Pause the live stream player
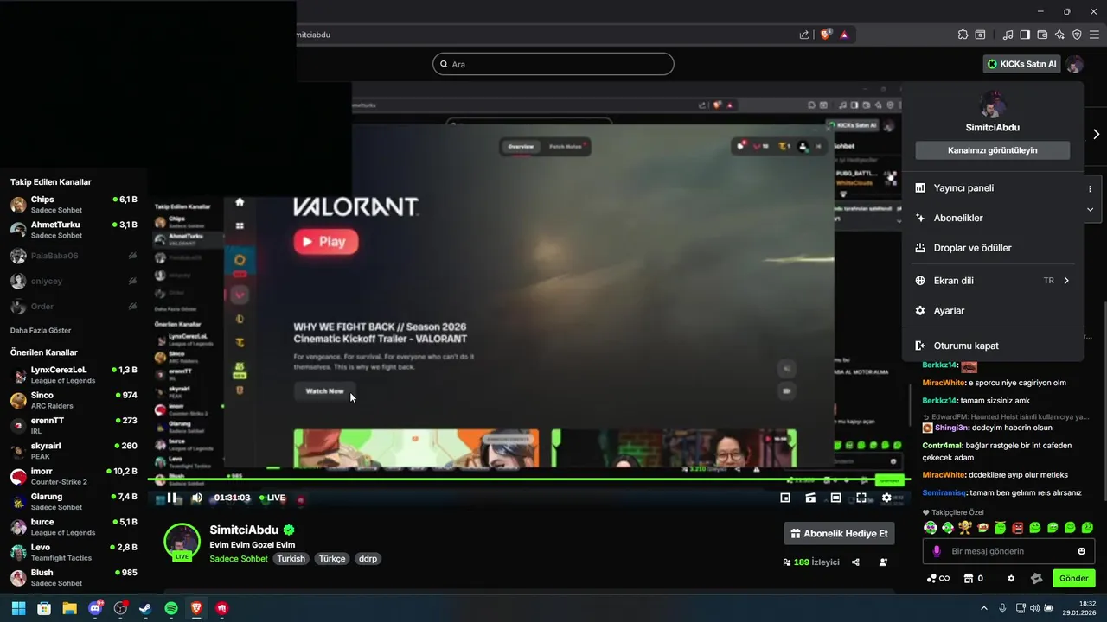This screenshot has height=622, width=1107. (171, 498)
